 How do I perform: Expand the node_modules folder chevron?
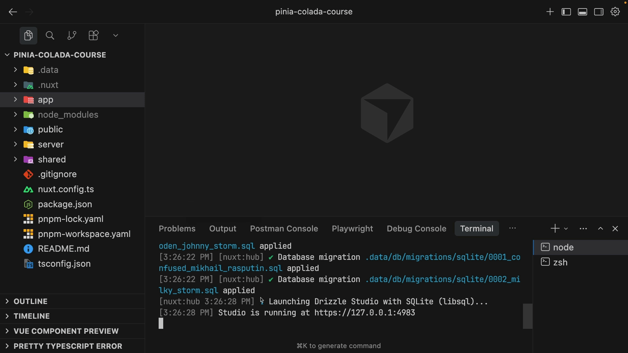[15, 114]
